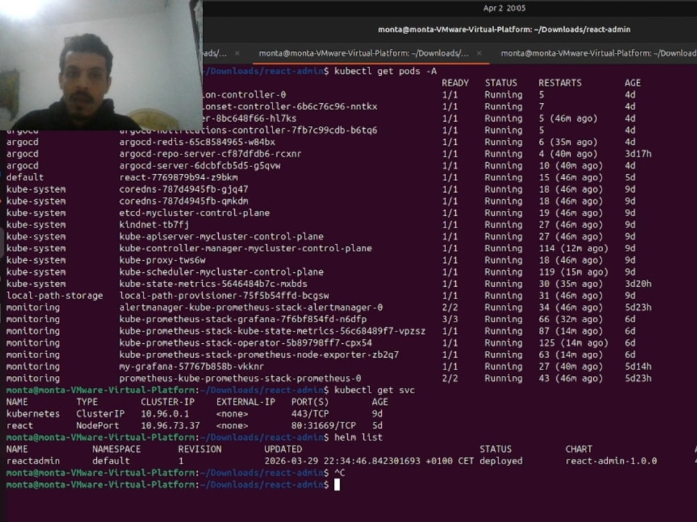Click age value "5d14h" in my-grafana row
697x522 pixels.
pos(638,366)
